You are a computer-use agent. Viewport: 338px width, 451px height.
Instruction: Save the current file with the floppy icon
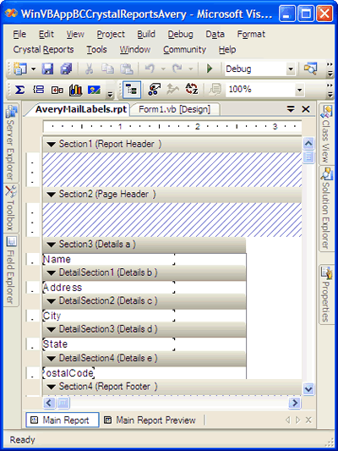47,69
